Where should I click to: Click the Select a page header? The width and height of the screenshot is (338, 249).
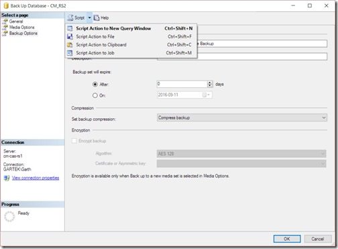click(x=32, y=15)
